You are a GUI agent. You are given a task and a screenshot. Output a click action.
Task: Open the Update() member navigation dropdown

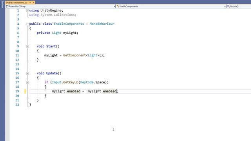tap(239, 6)
